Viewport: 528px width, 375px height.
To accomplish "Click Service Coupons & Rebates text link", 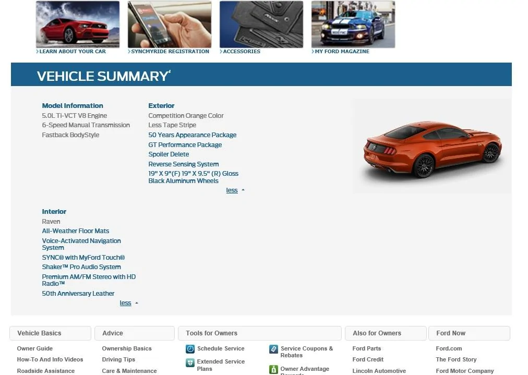I will click(x=307, y=352).
